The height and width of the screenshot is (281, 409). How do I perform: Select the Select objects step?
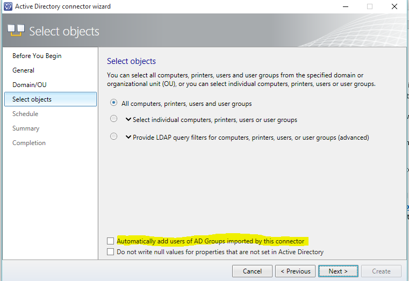click(x=51, y=99)
